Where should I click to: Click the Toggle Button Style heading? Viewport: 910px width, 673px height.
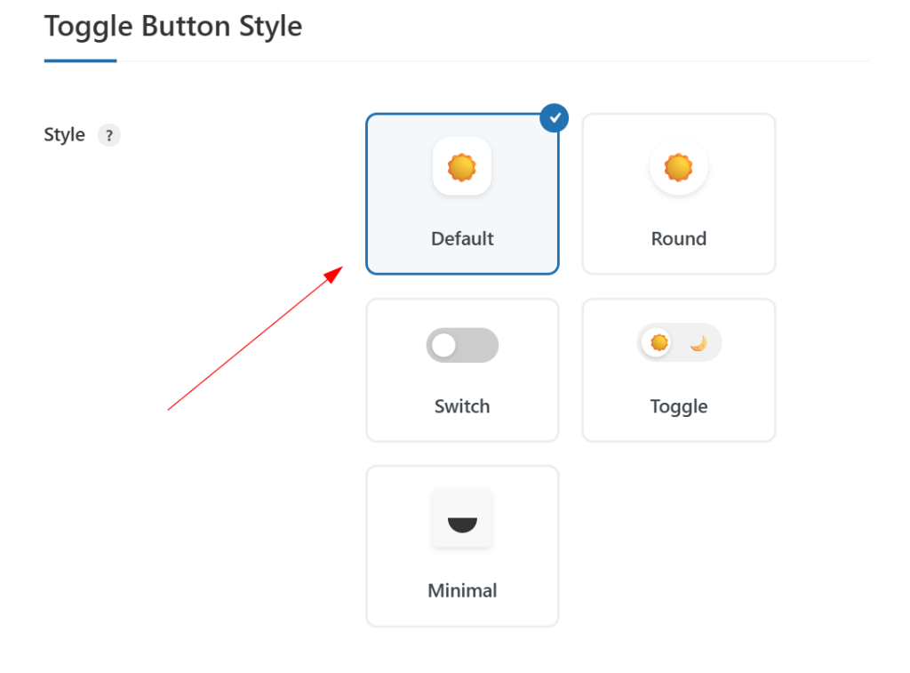(173, 27)
